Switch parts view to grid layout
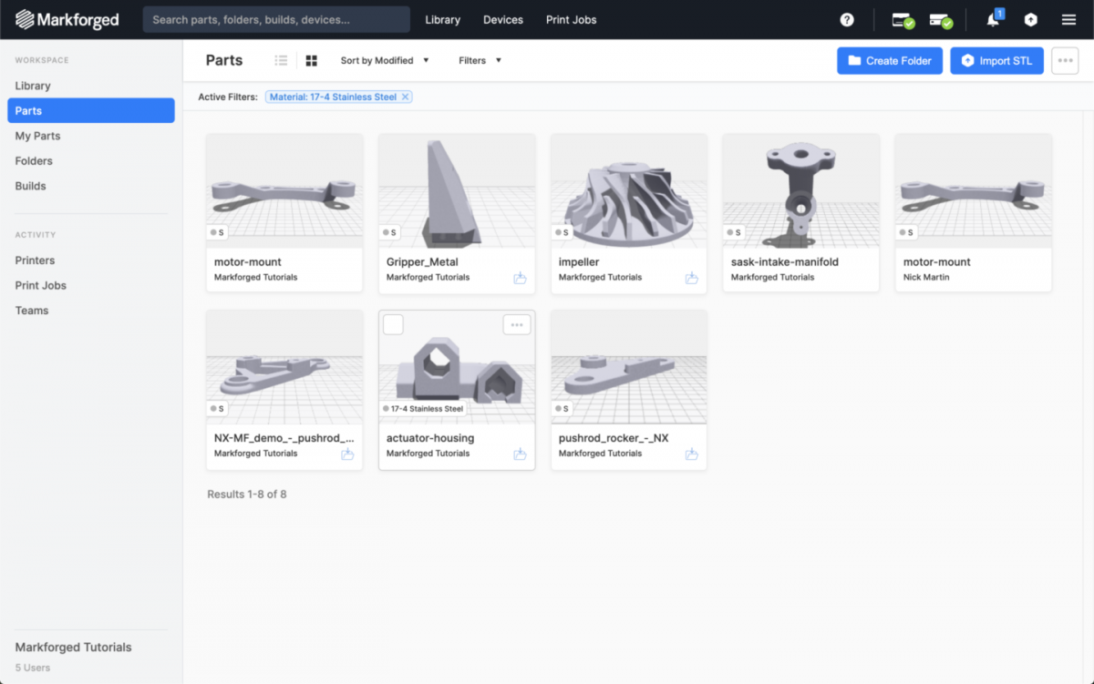This screenshot has height=684, width=1094. point(310,60)
